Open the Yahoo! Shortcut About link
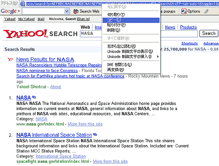 click(55, 87)
